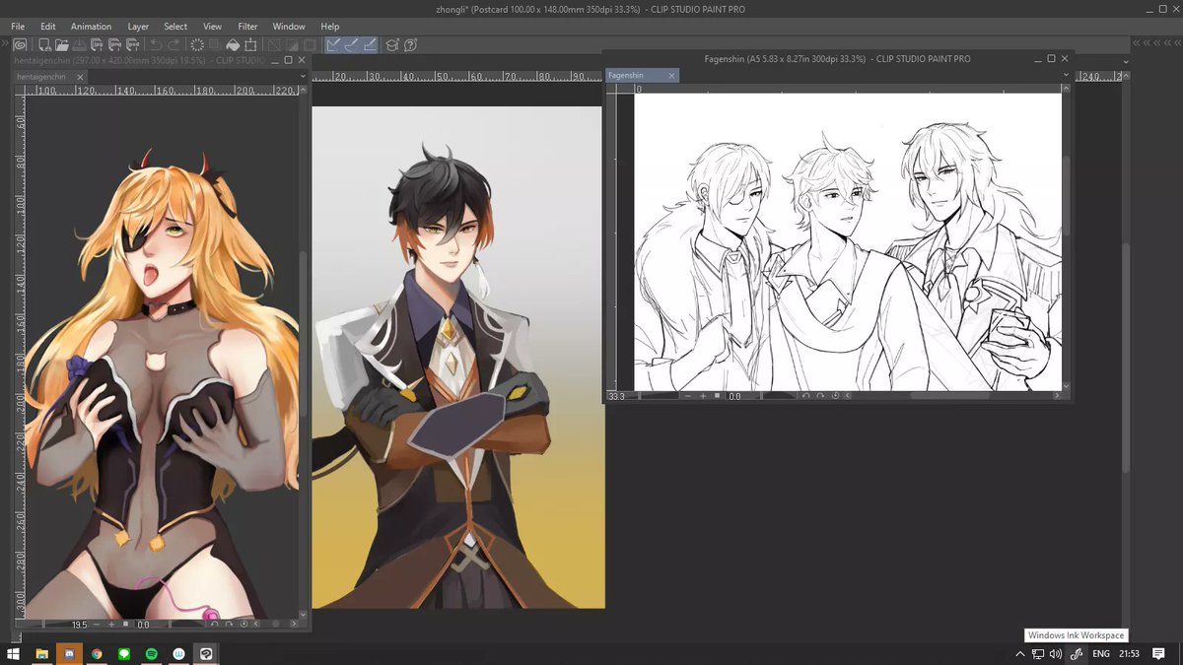Screen dimensions: 1183x665
Task: Open the Help menu
Action: point(330,27)
